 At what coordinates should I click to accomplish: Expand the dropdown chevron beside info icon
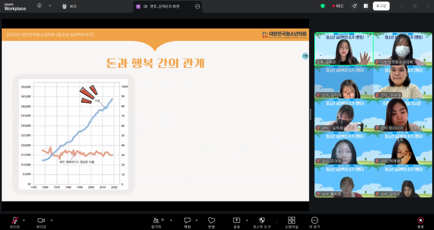click(x=50, y=5)
